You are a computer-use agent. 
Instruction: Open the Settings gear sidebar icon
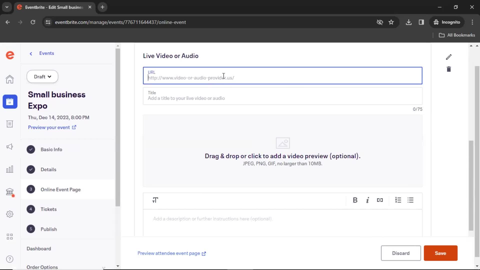(x=10, y=214)
